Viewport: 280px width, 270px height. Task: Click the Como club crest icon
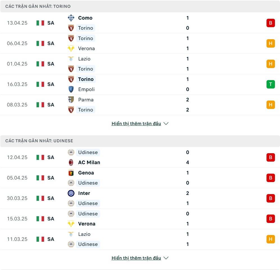click(x=71, y=18)
